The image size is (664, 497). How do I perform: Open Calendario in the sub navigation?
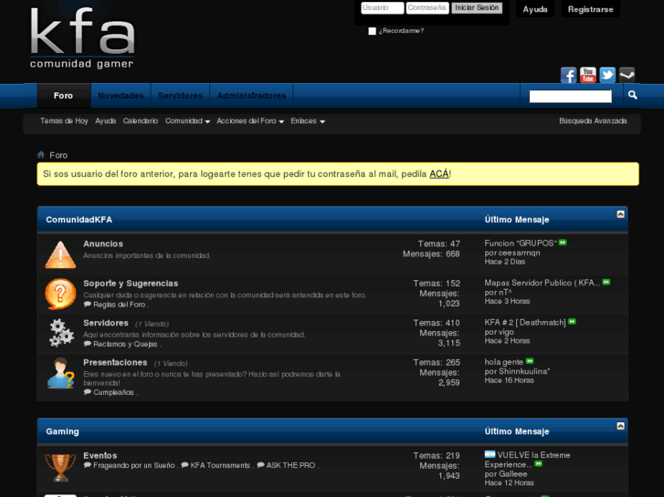click(x=140, y=121)
